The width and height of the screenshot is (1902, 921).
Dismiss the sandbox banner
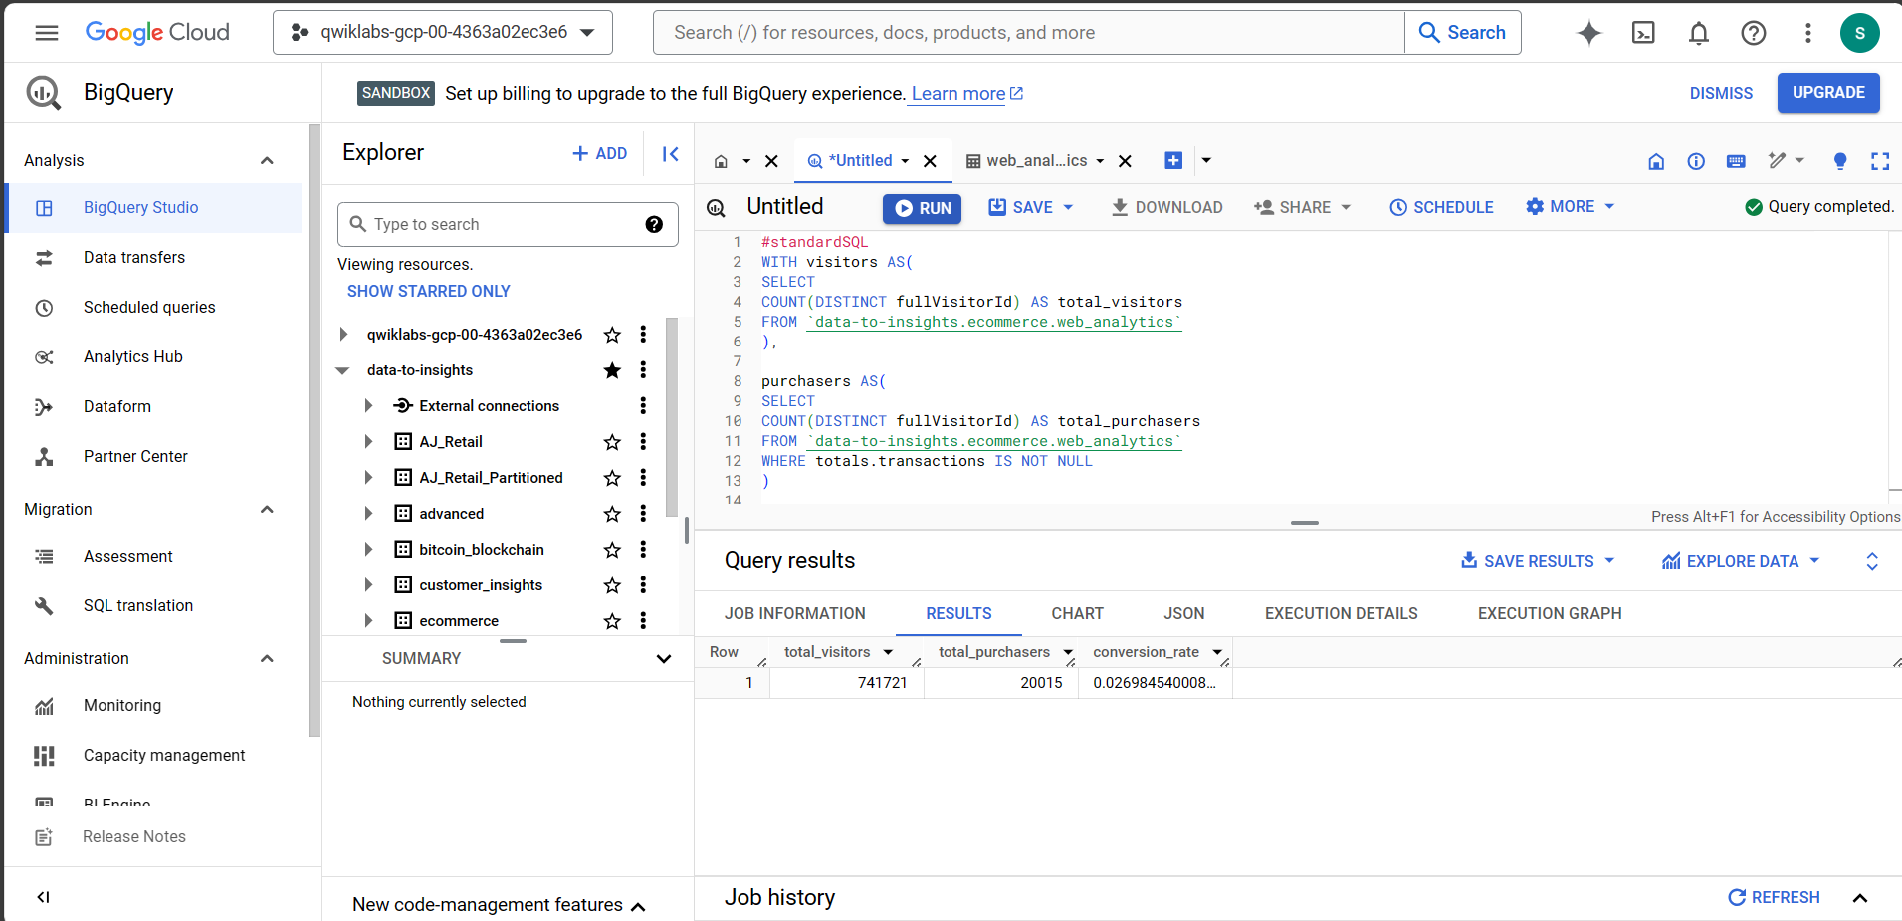pos(1721,93)
